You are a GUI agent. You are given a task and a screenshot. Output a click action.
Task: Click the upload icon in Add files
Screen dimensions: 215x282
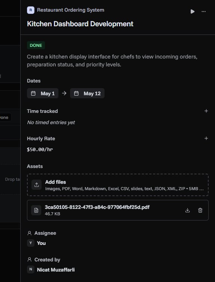tap(36, 185)
